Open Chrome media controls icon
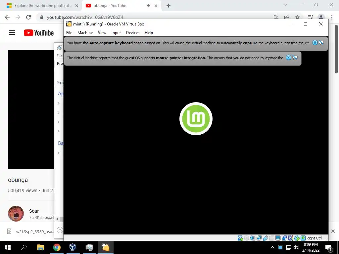The width and height of the screenshot is (339, 254). click(x=310, y=17)
